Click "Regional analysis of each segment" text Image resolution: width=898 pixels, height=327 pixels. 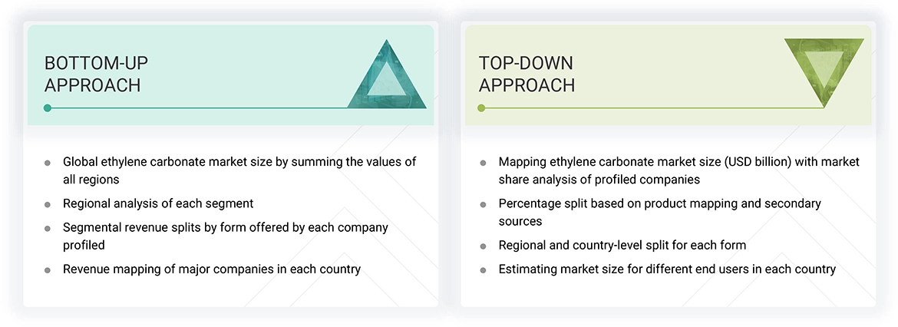click(x=158, y=204)
